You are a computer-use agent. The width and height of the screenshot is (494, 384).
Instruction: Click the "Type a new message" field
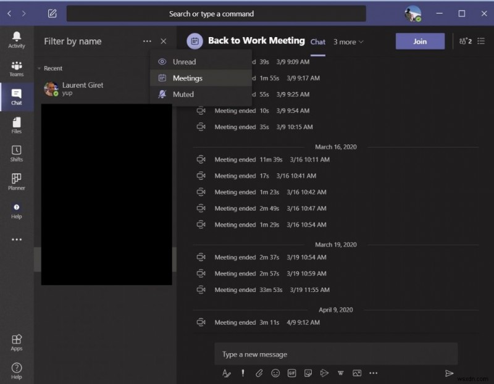click(x=337, y=354)
